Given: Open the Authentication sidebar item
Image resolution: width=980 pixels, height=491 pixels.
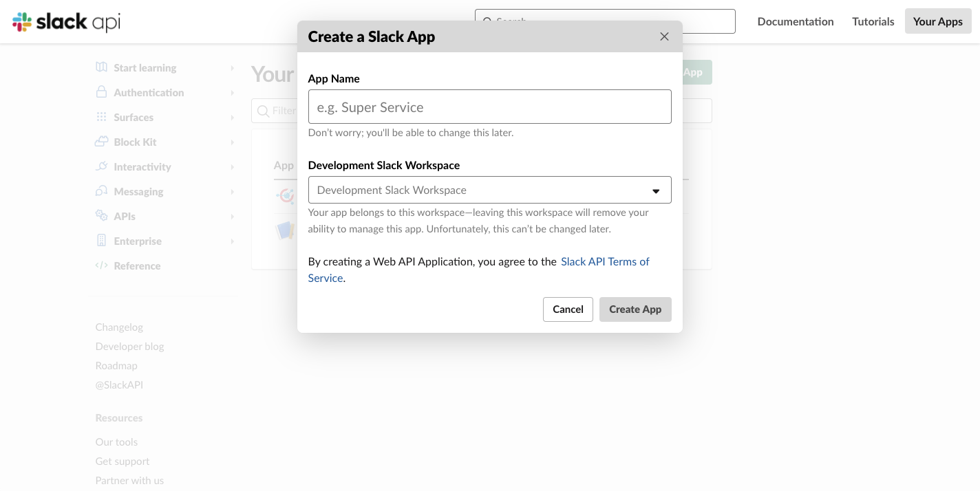Looking at the screenshot, I should [149, 92].
